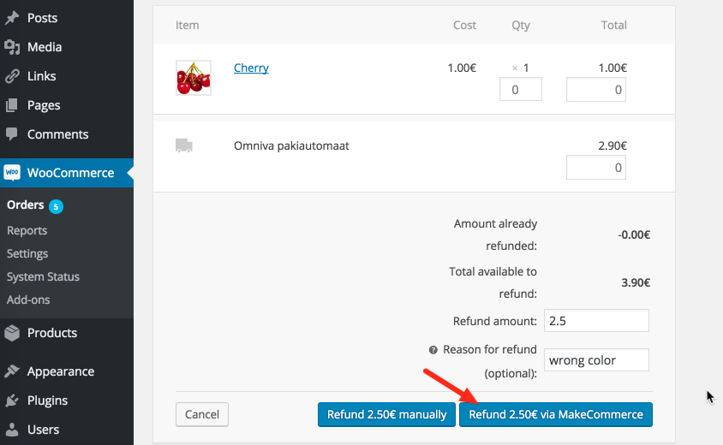This screenshot has height=445, width=723.
Task: Click Refund 2.50€ via MakeCommerce button
Action: pos(556,414)
